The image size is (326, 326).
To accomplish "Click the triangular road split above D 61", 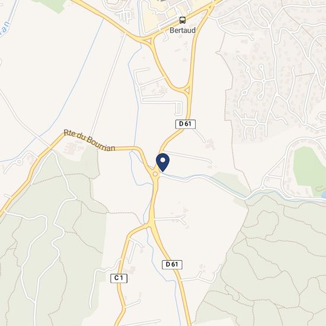I will coord(187,91).
